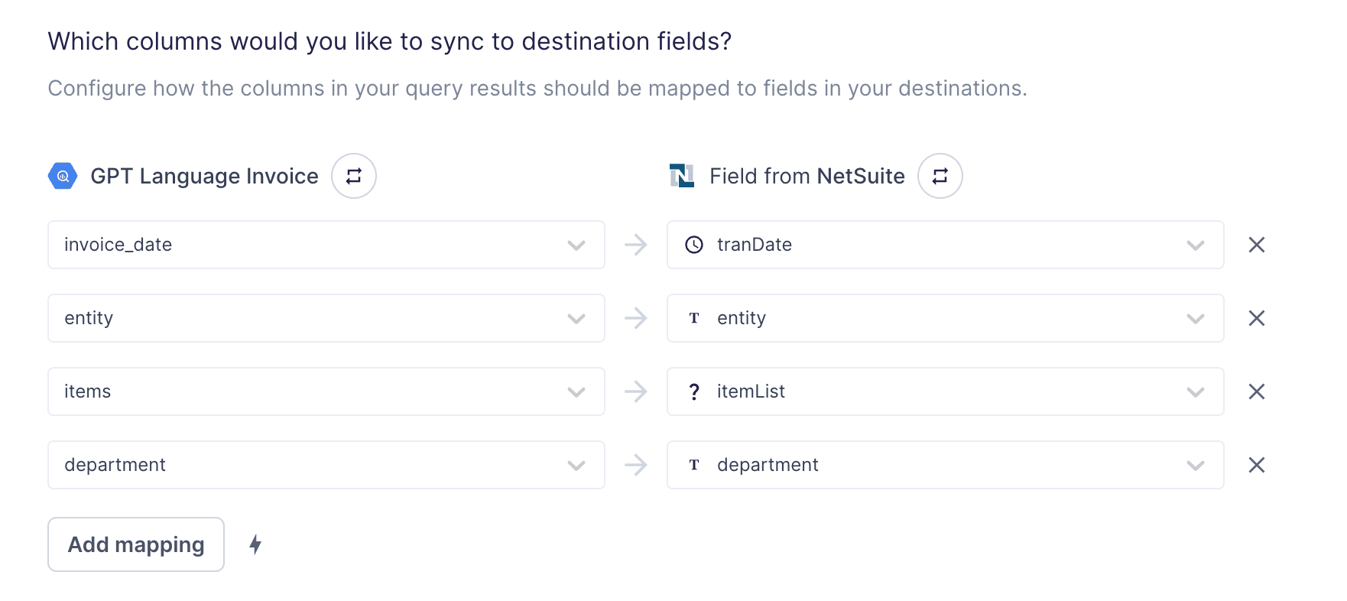Delete the items to itemList mapping
The width and height of the screenshot is (1347, 601).
point(1256,391)
